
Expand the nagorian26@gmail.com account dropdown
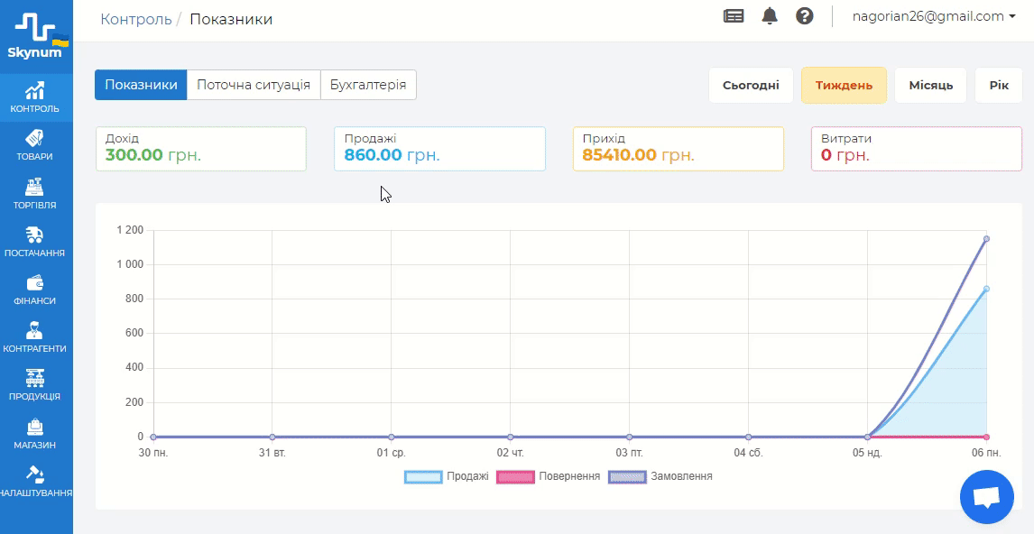point(934,16)
